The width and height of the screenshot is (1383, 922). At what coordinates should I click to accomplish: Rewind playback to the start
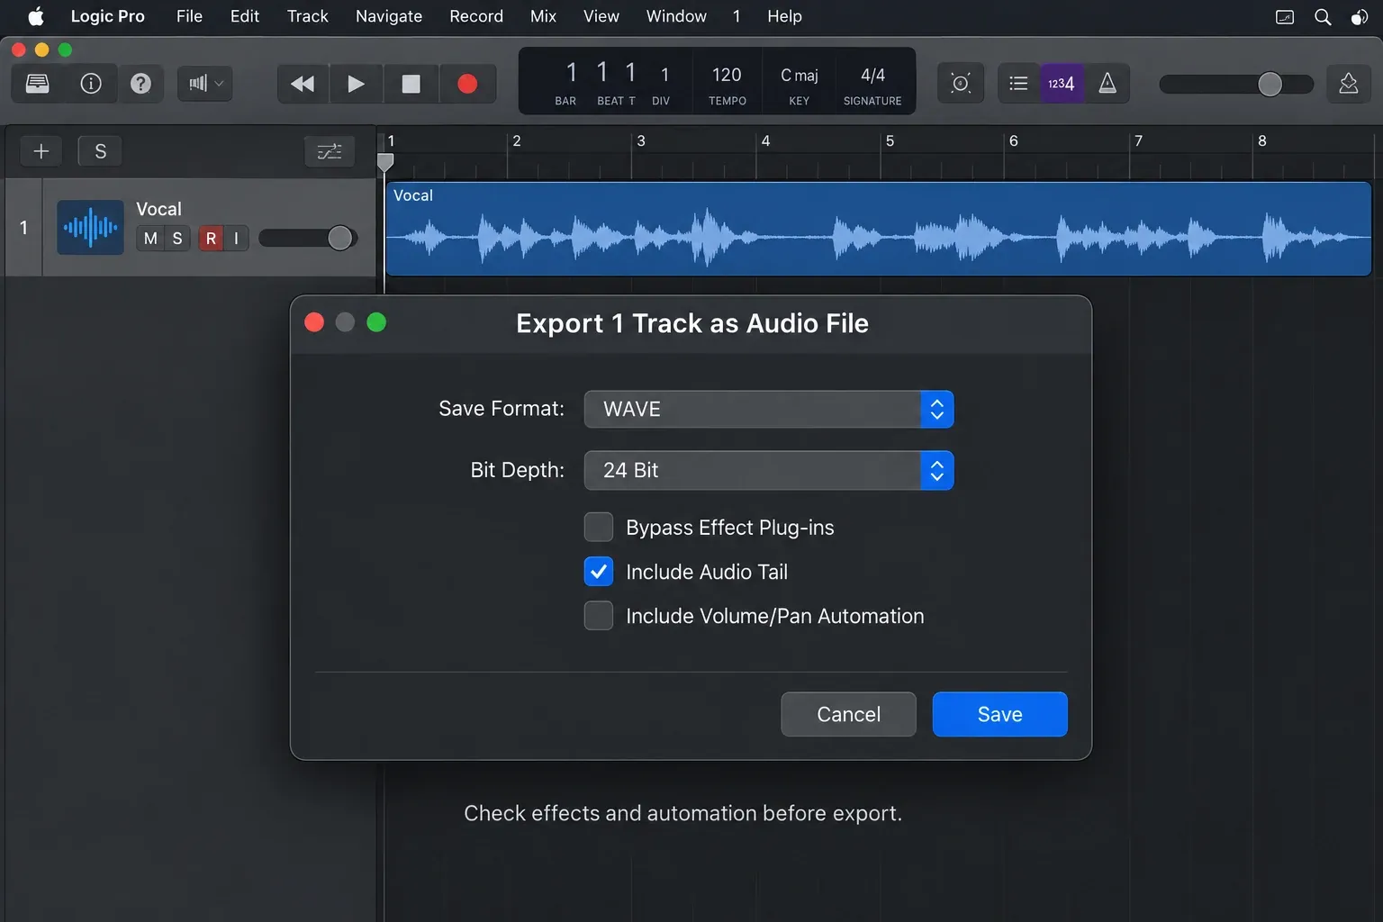pyautogui.click(x=303, y=84)
